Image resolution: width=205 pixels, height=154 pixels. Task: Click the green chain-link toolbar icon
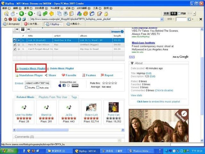pos(45,13)
